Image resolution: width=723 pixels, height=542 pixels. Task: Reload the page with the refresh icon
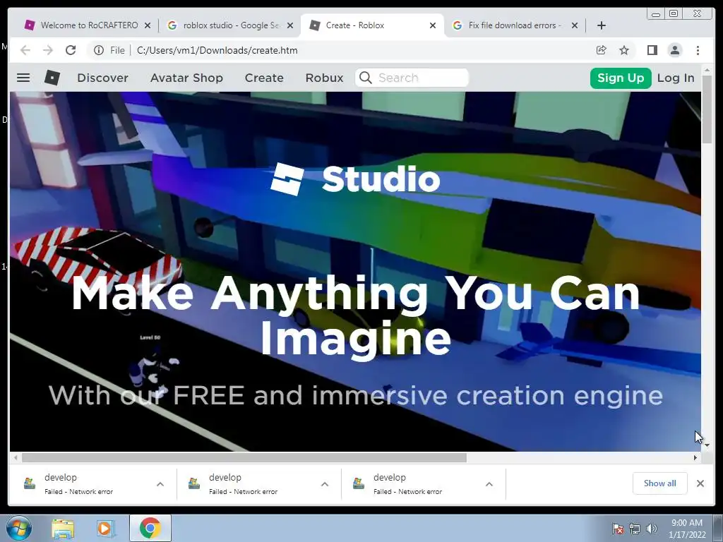[71, 50]
